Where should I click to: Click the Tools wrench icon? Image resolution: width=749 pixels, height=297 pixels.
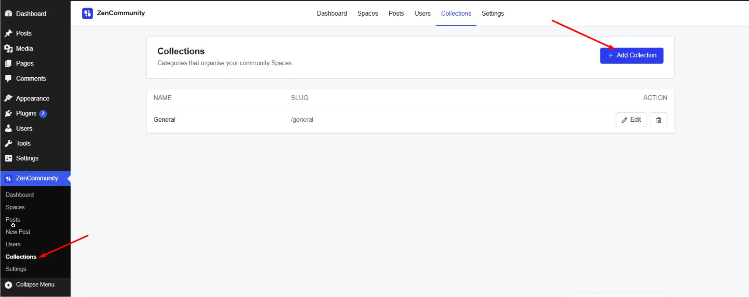(x=8, y=143)
